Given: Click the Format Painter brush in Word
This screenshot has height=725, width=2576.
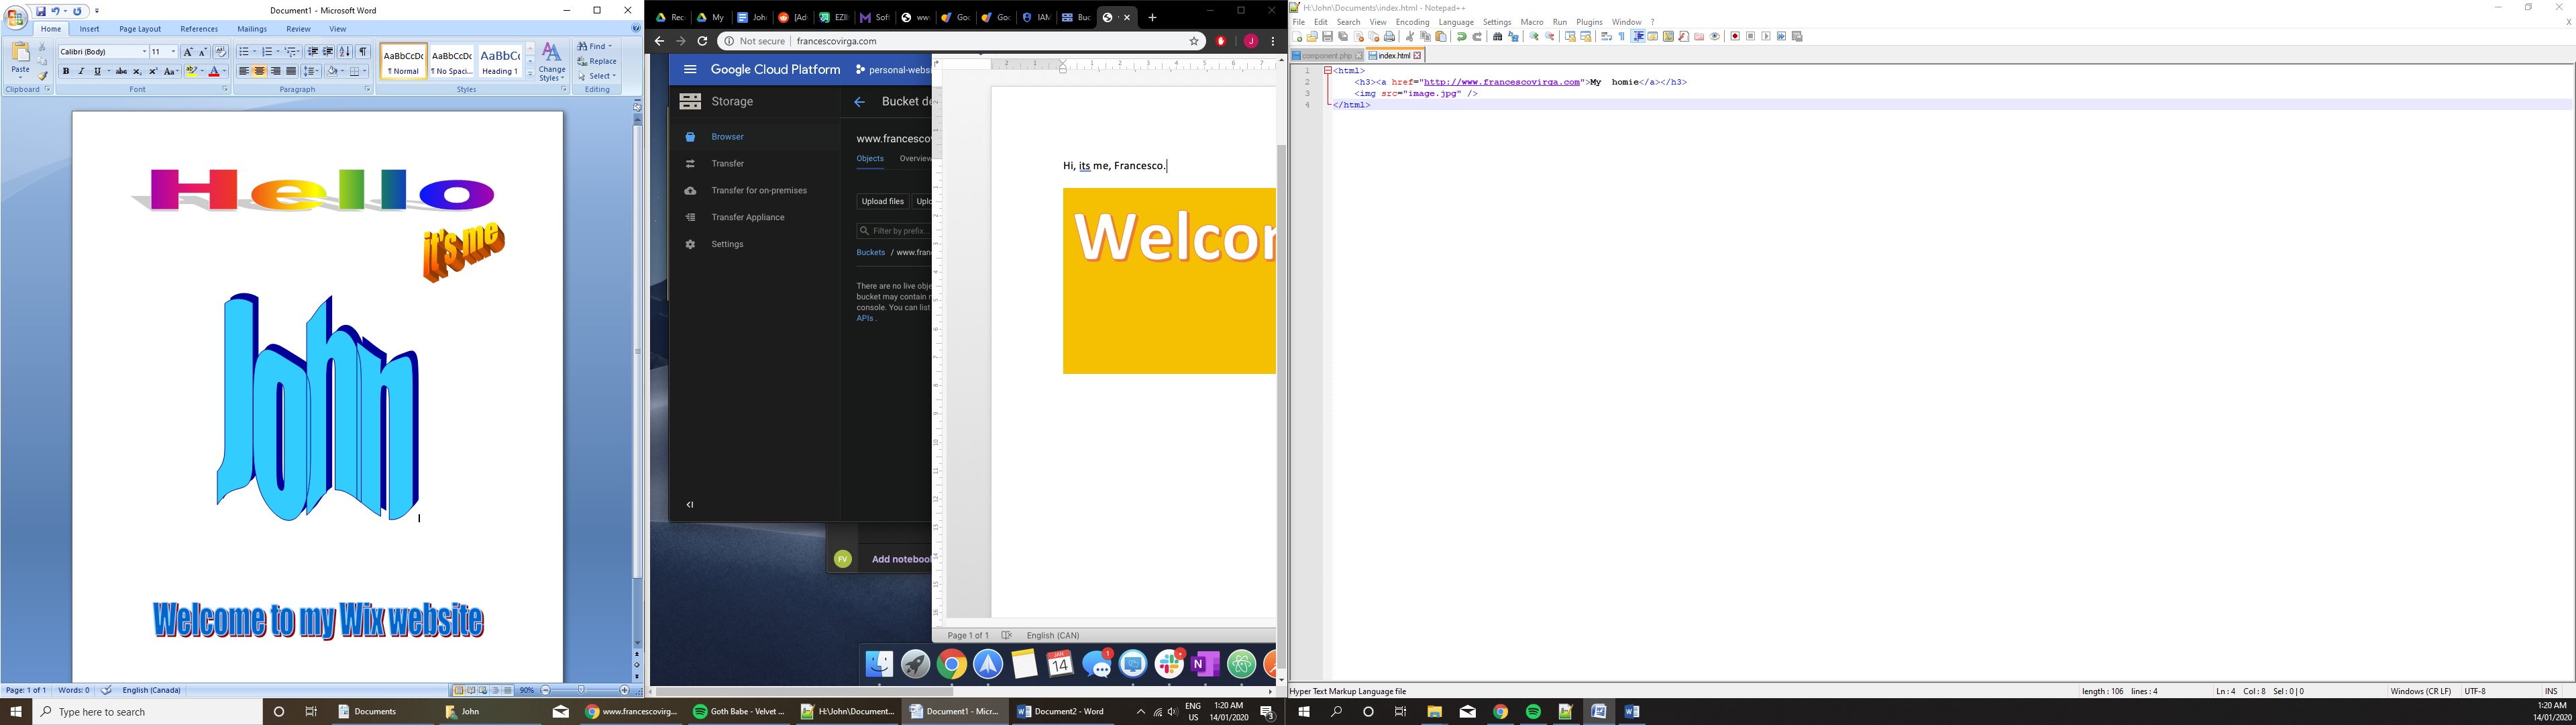Looking at the screenshot, I should (x=43, y=75).
